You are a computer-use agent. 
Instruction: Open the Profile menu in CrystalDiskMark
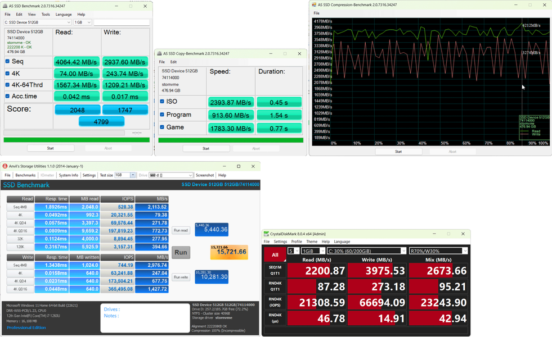[297, 242]
